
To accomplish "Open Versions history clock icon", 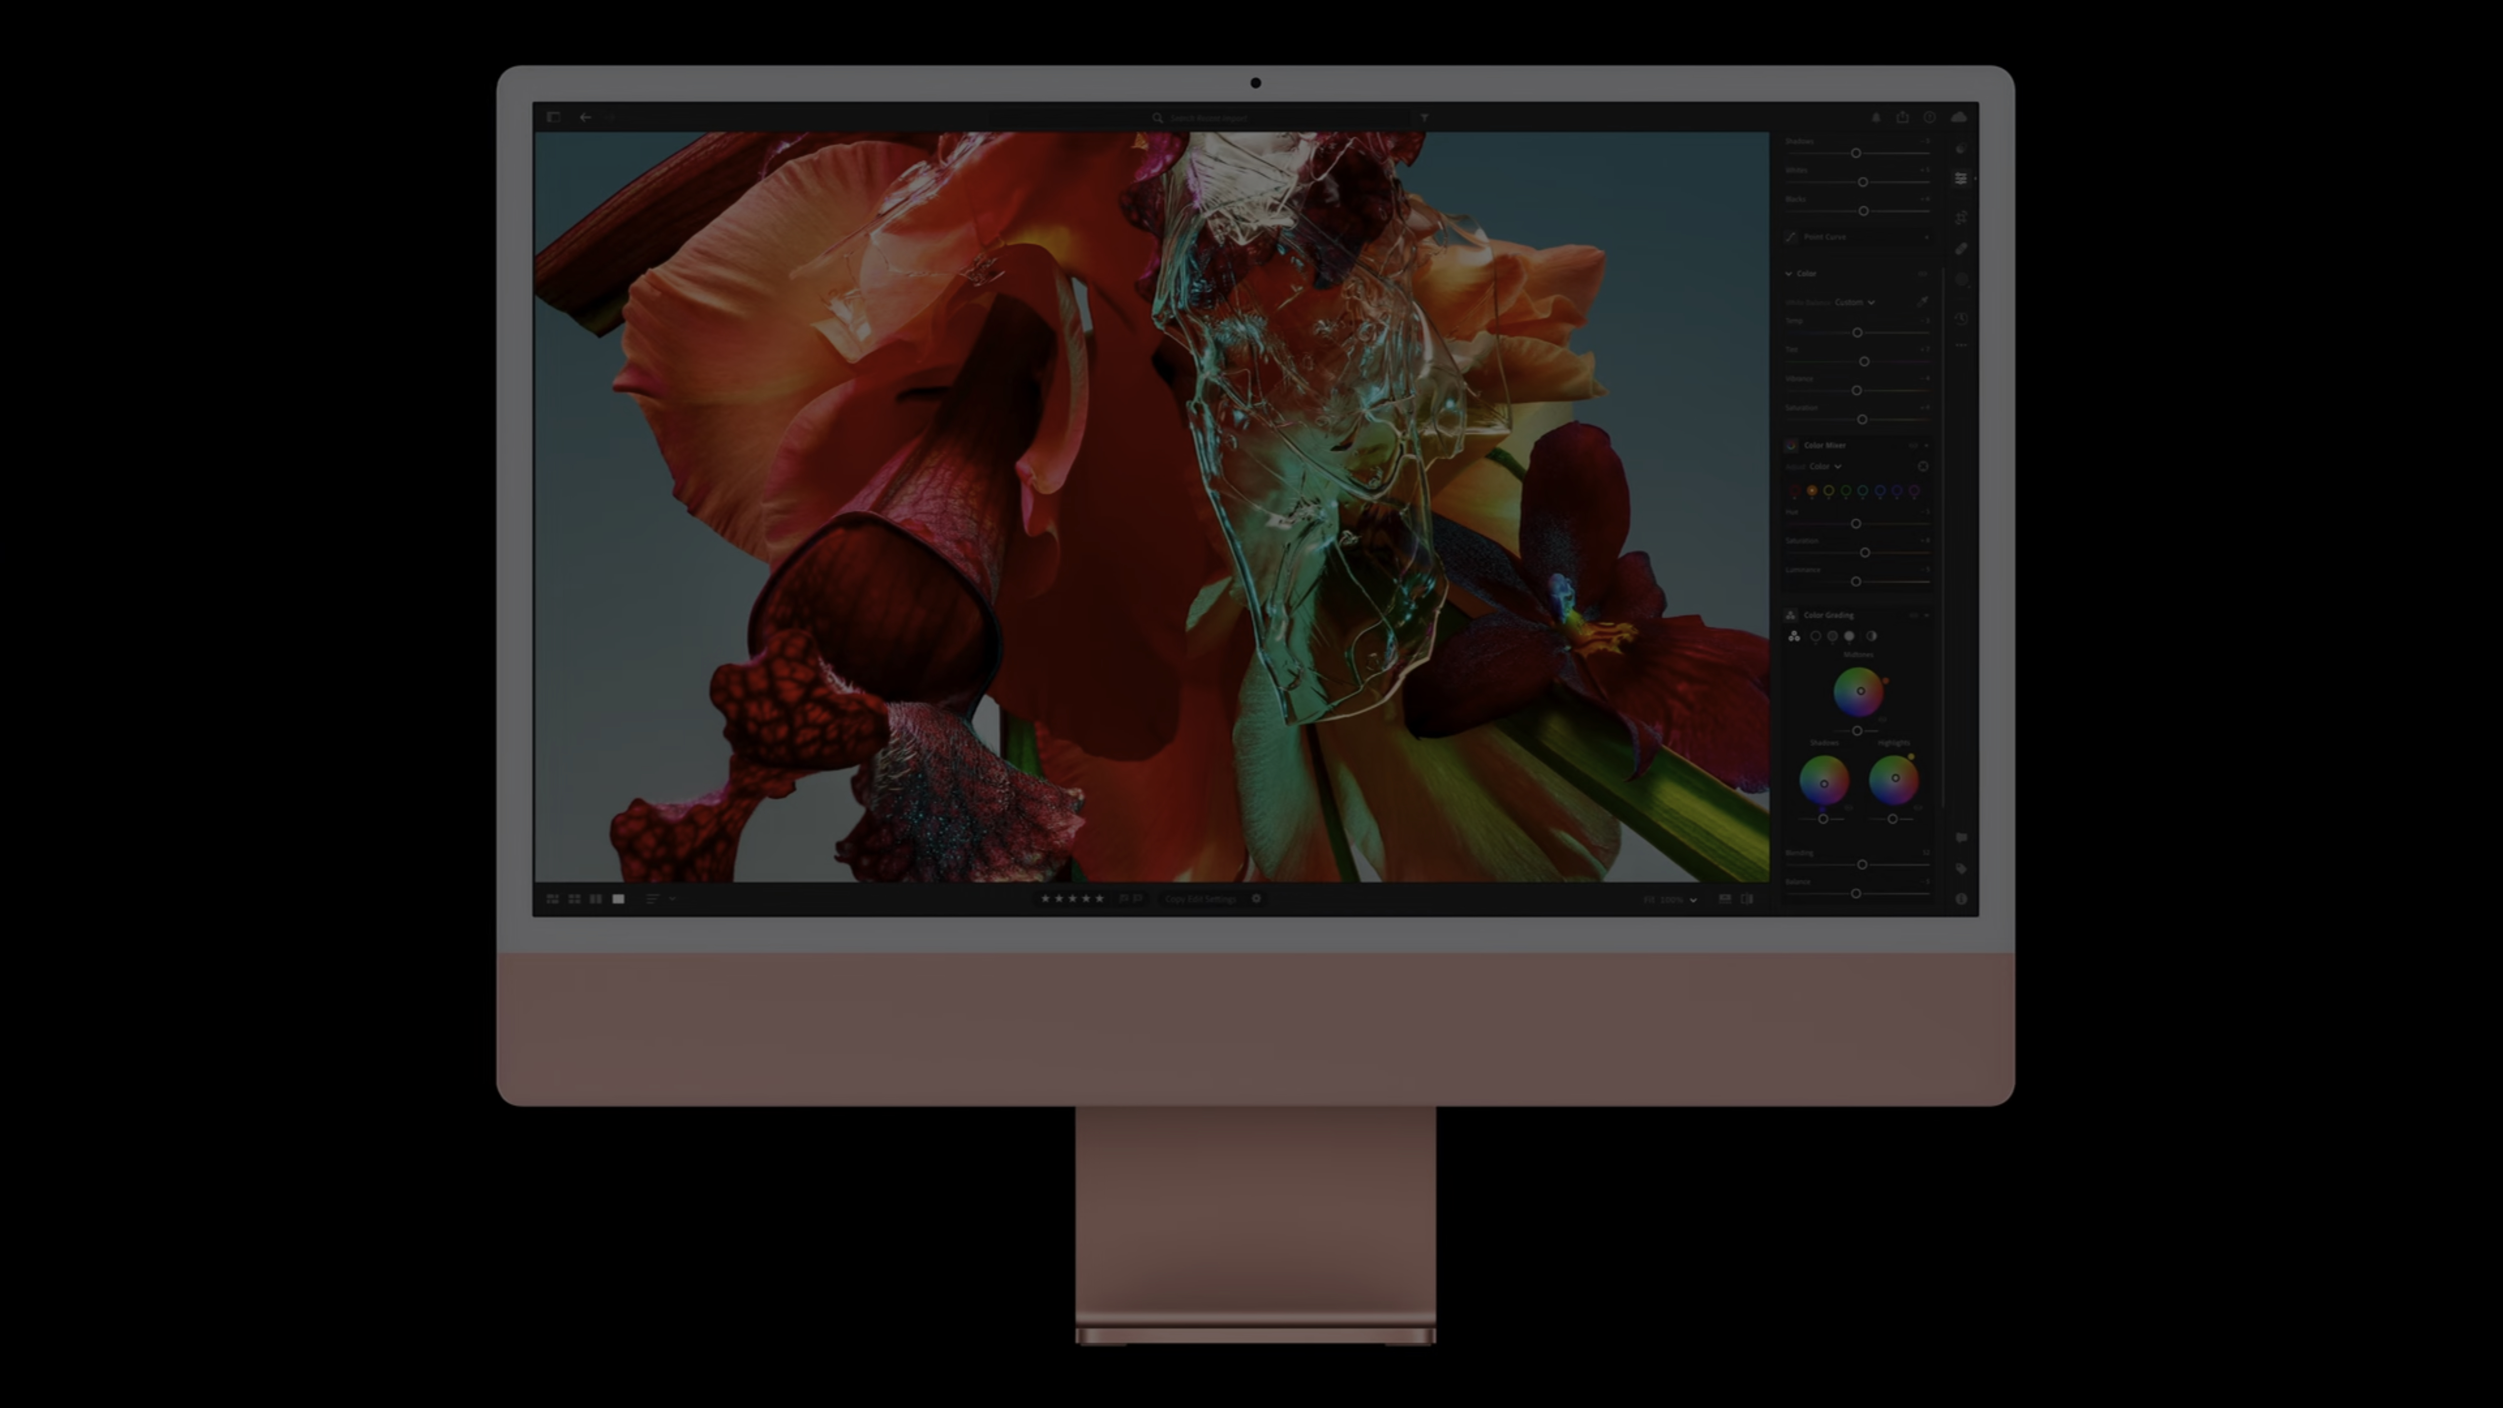I will point(1961,319).
